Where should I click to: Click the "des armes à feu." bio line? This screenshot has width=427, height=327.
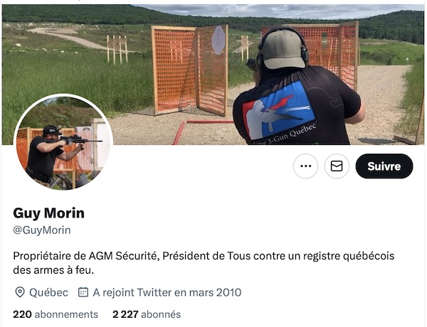tap(53, 270)
